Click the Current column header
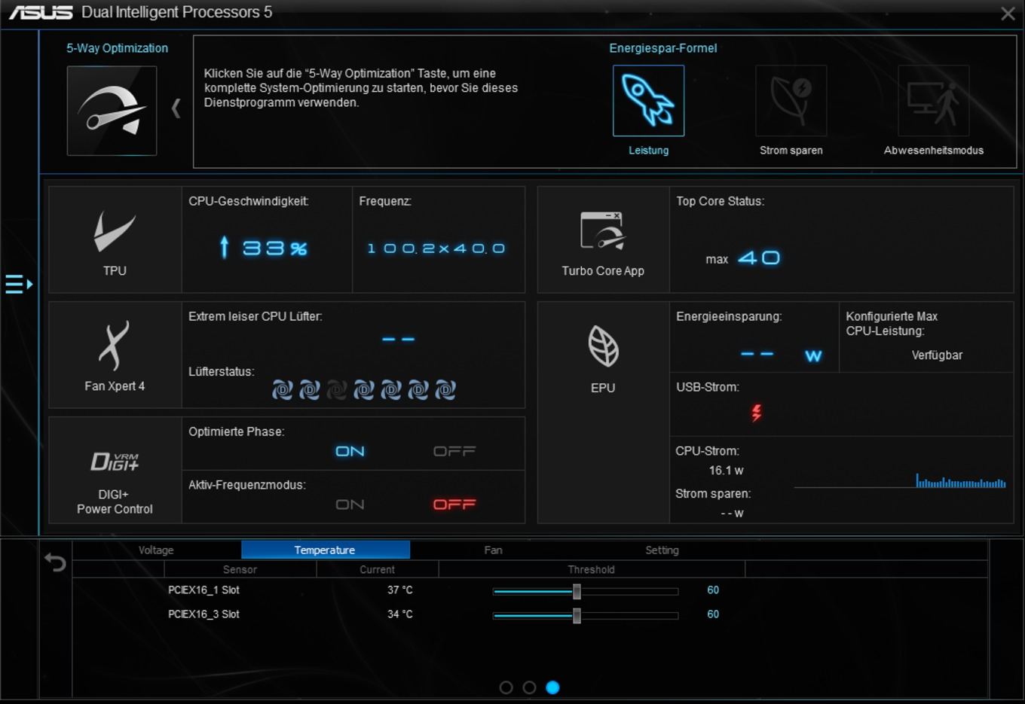 [377, 569]
